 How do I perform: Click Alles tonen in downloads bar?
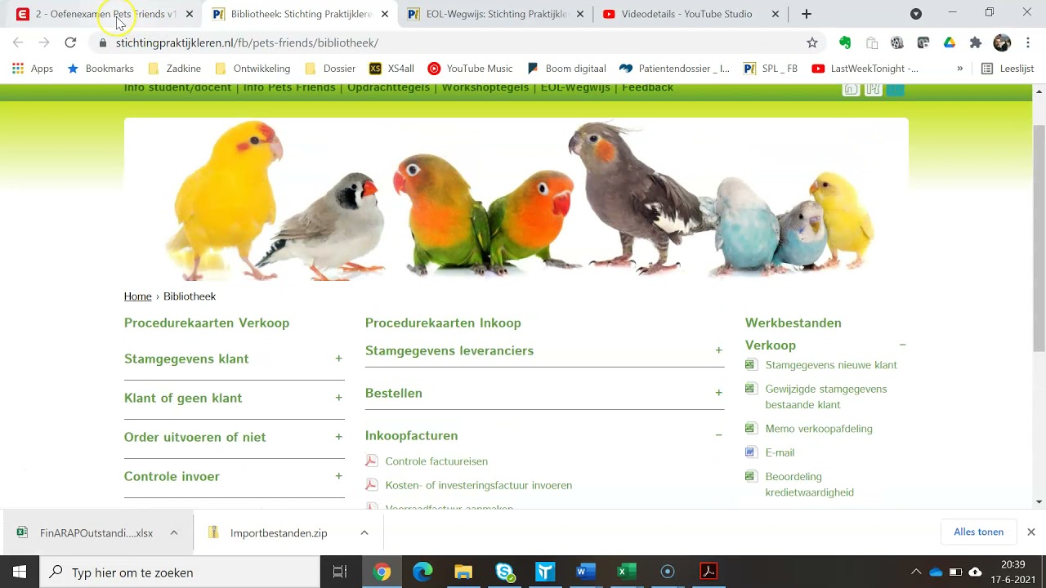[978, 532]
